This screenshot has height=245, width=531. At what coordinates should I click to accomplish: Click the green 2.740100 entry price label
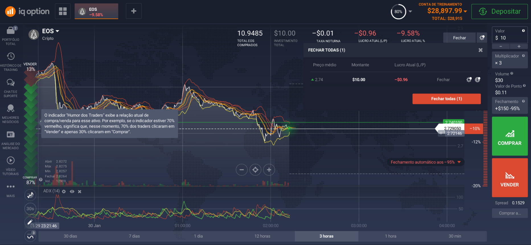454,122
